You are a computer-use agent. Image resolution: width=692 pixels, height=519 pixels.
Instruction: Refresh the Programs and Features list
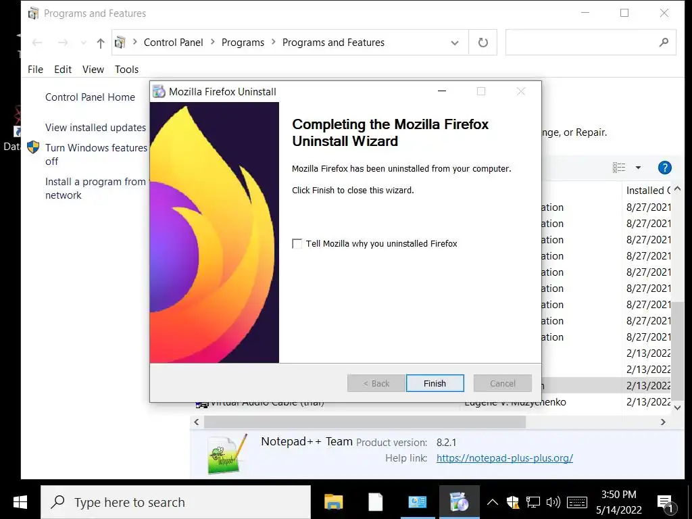click(483, 43)
